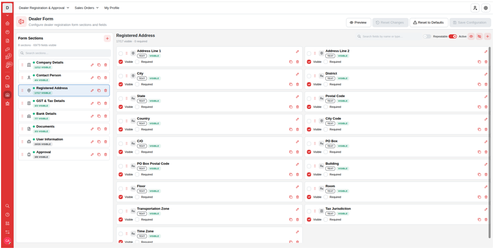This screenshot has height=249, width=494.
Task: Click the Room field title
Action: click(x=330, y=187)
